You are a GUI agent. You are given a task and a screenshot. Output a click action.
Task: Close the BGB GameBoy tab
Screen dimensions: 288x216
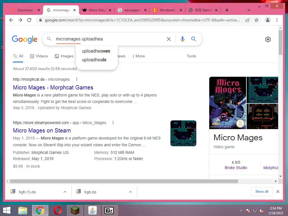pos(216,10)
